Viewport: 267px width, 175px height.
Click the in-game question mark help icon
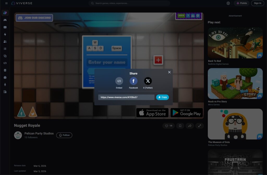pyautogui.click(x=188, y=16)
